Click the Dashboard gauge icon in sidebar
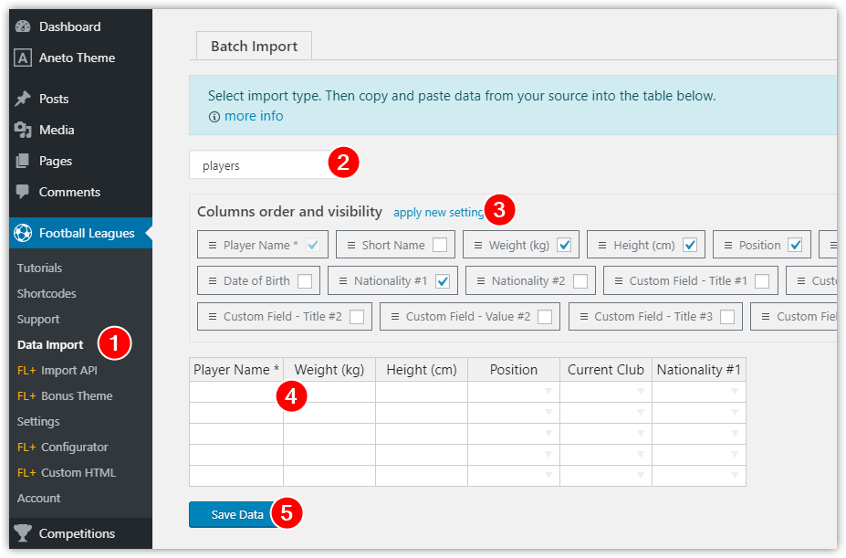 (23, 26)
